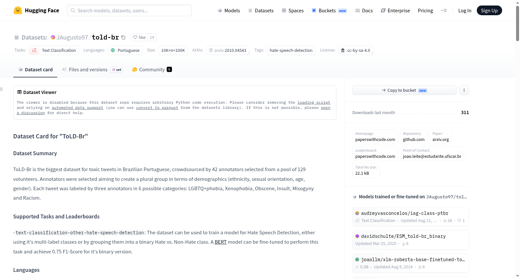Select the hate-speech-detection tag
The image size is (520, 279).
[291, 50]
